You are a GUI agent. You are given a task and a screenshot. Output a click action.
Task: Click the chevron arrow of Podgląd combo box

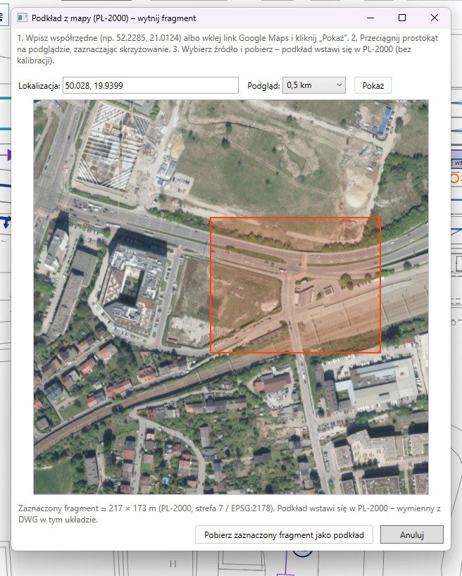tap(339, 85)
